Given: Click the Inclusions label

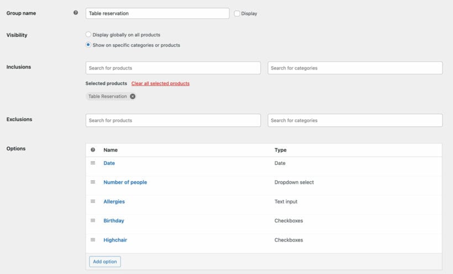Looking at the screenshot, I should pyautogui.click(x=19, y=67).
